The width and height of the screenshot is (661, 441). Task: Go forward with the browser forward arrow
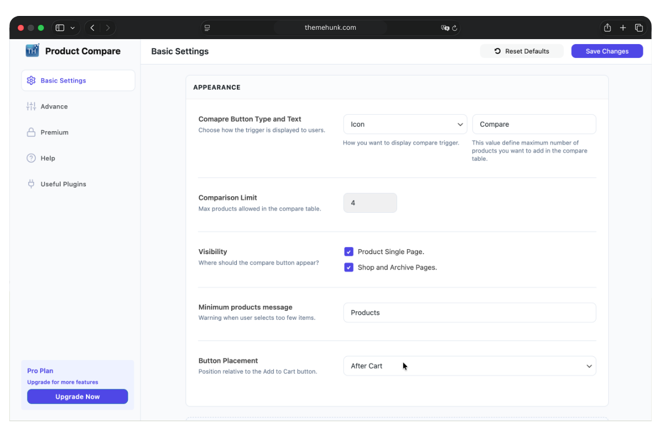pyautogui.click(x=108, y=28)
